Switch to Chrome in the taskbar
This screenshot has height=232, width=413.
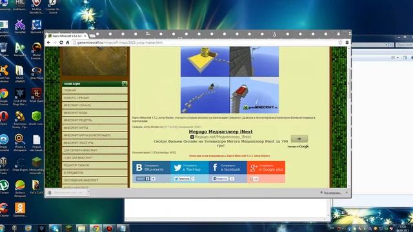[96, 228]
